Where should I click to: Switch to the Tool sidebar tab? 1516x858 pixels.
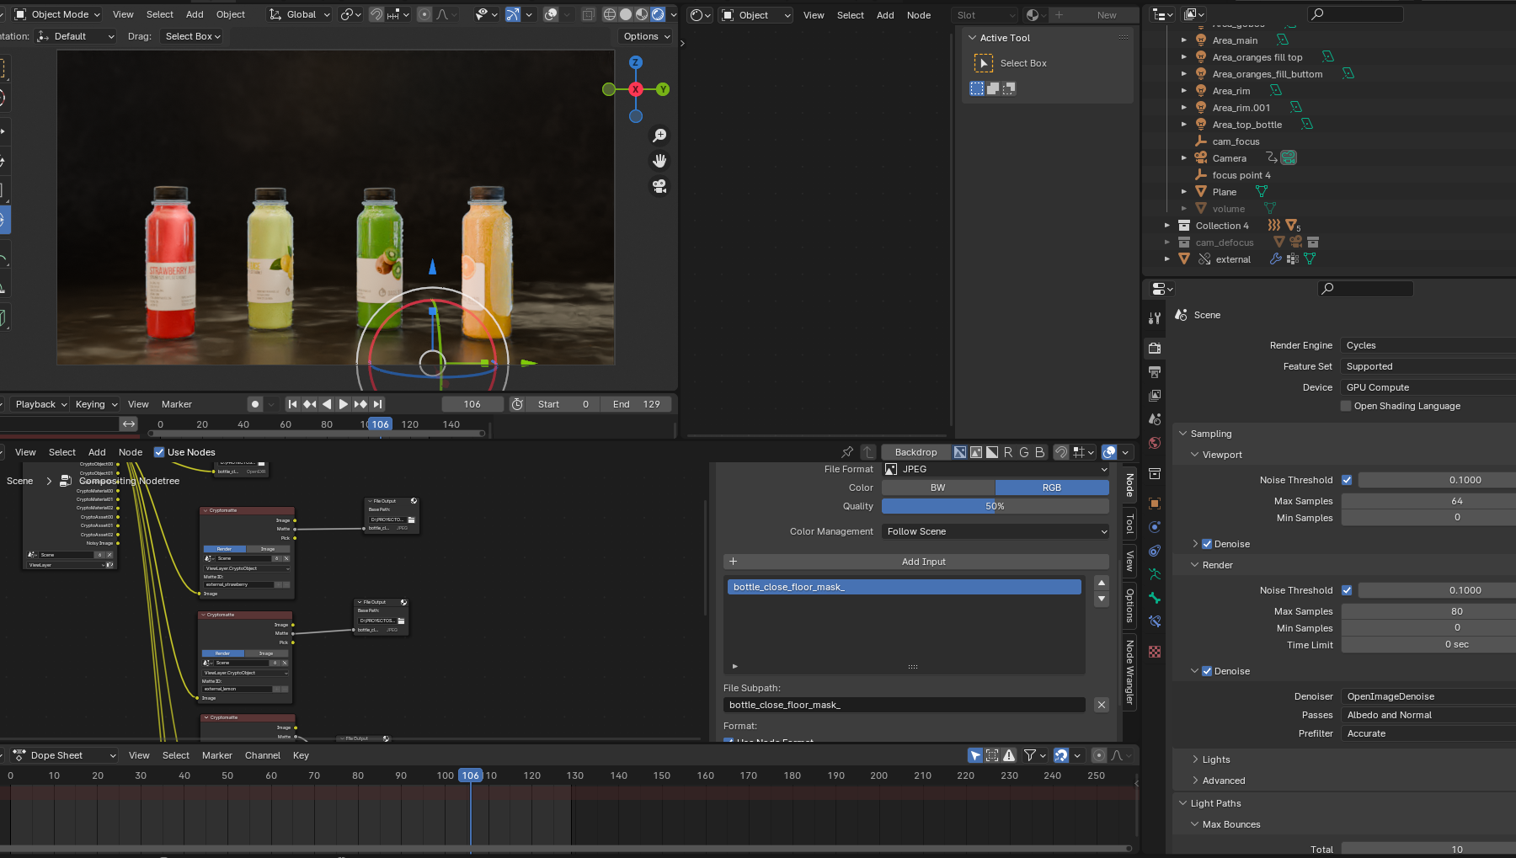[1130, 524]
